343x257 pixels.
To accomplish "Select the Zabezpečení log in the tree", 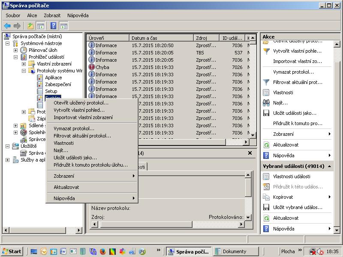I will click(x=58, y=84).
